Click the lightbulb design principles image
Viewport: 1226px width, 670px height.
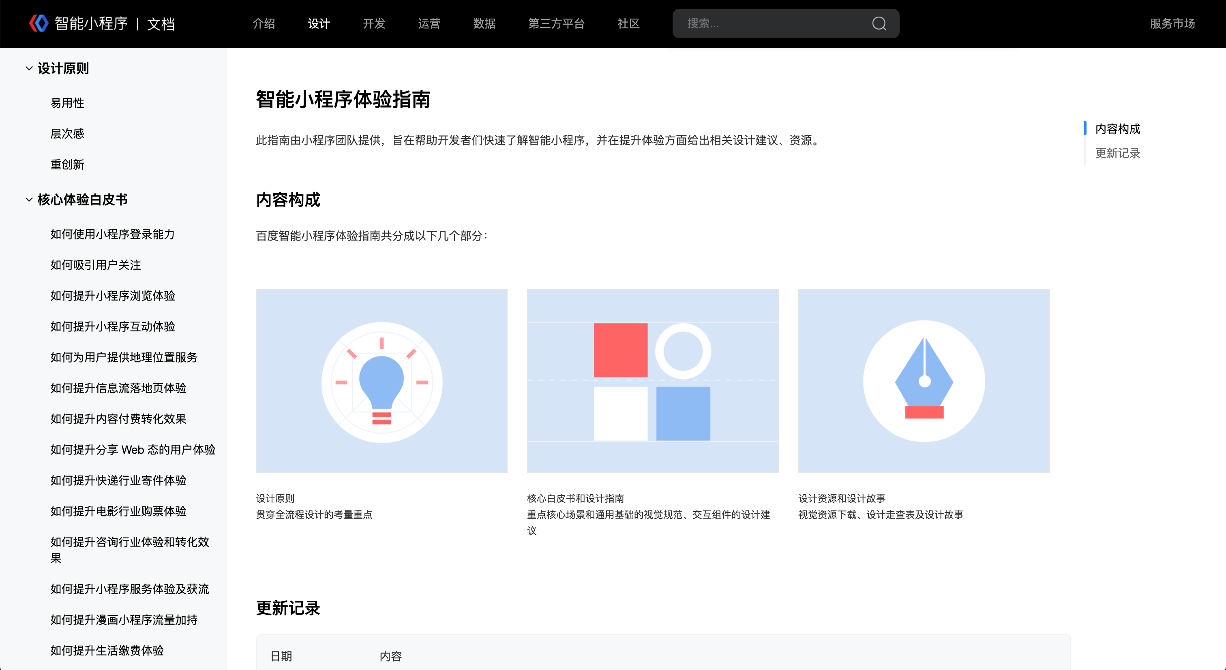[x=381, y=381]
